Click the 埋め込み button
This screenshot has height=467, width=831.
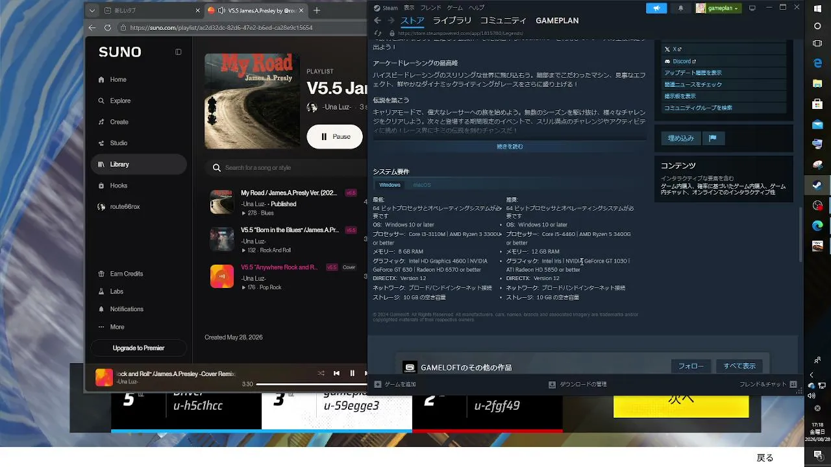681,138
